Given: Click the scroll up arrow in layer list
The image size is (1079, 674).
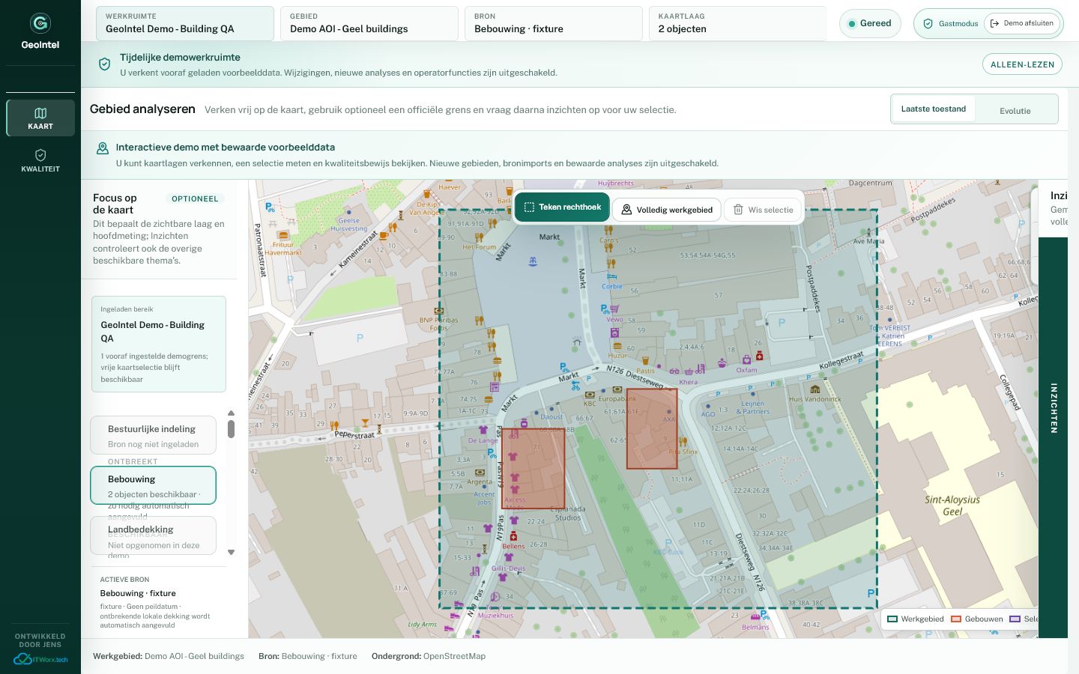Looking at the screenshot, I should (x=231, y=413).
